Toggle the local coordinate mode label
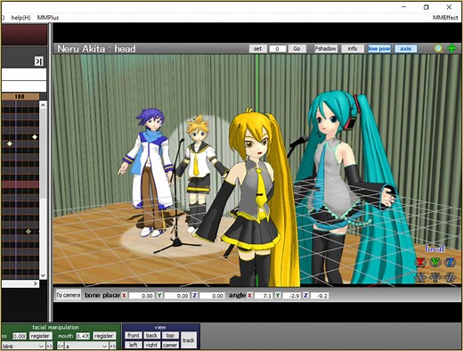 tap(435, 249)
